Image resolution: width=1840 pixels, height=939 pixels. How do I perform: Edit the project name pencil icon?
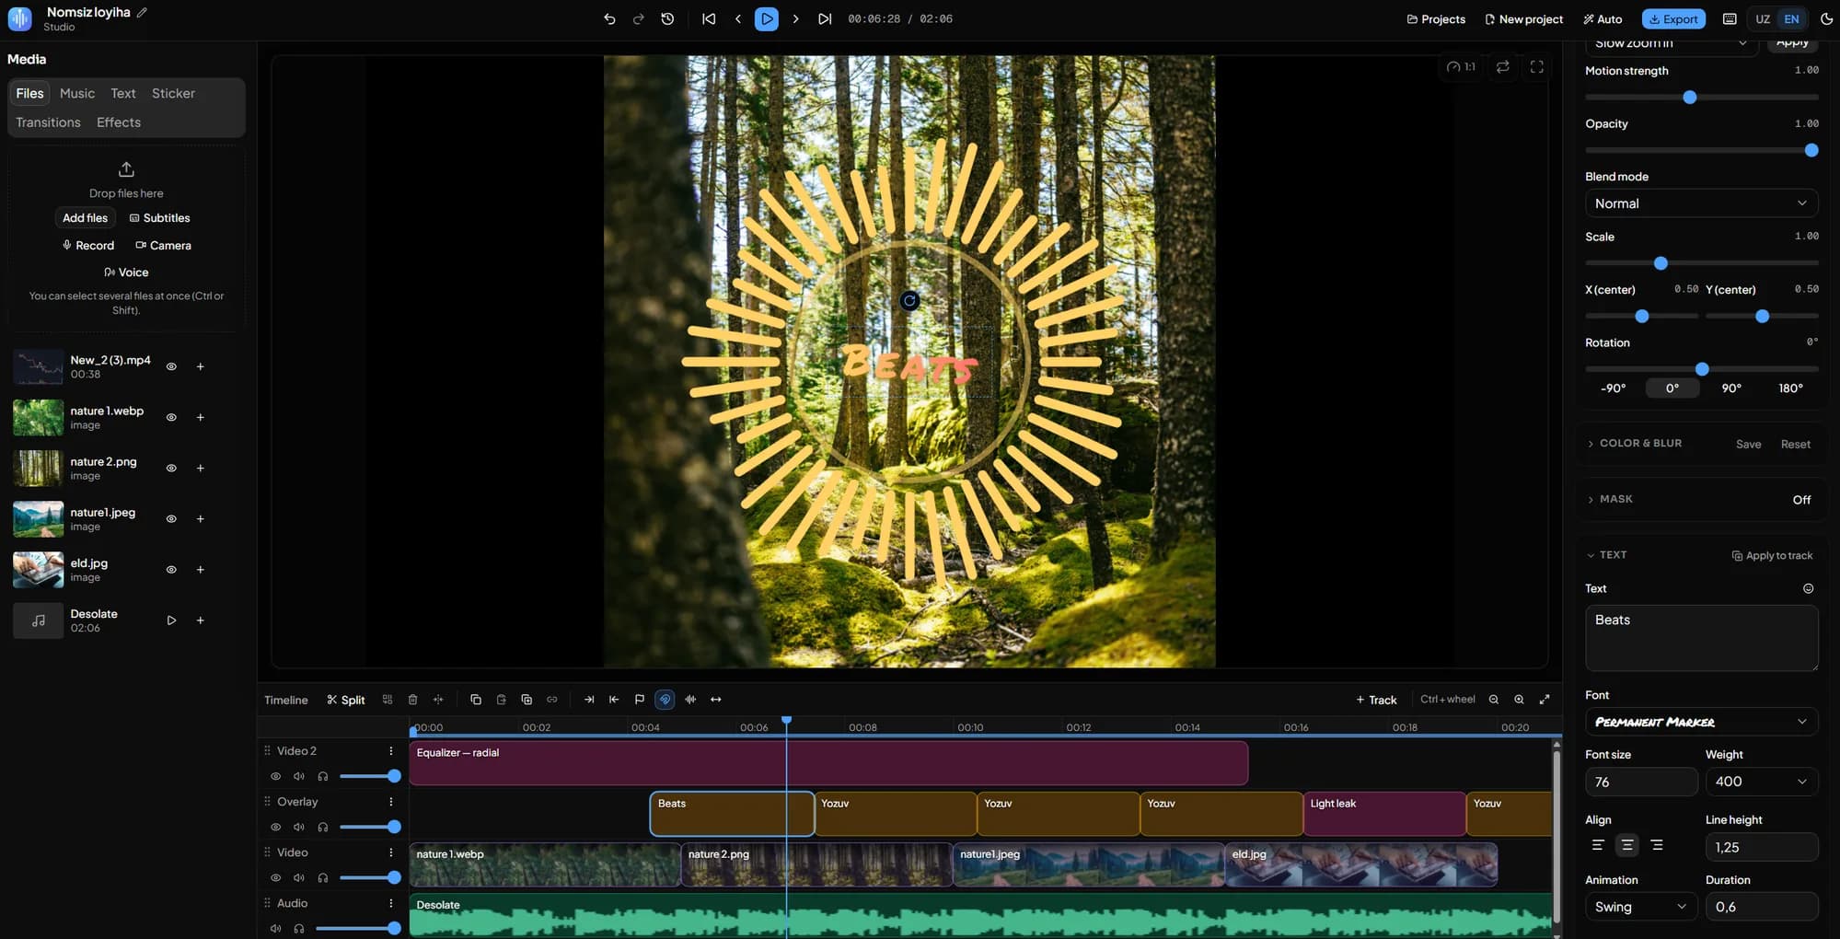pyautogui.click(x=142, y=12)
